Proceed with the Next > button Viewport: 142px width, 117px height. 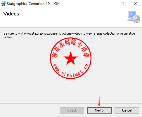tap(99, 110)
